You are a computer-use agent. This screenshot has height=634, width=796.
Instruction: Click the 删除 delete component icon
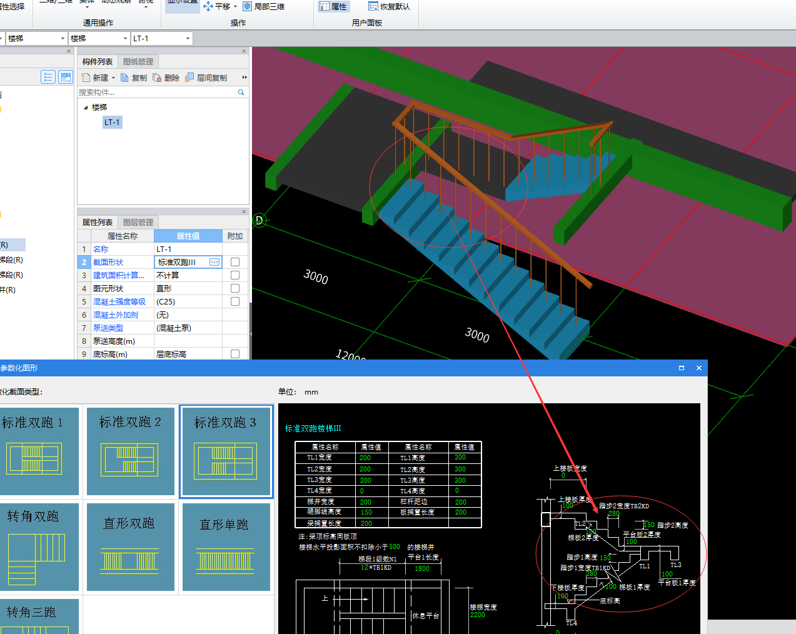click(x=157, y=78)
